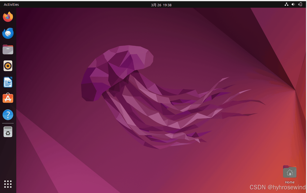Open the Help question mark icon
The height and width of the screenshot is (193, 307).
(x=8, y=115)
